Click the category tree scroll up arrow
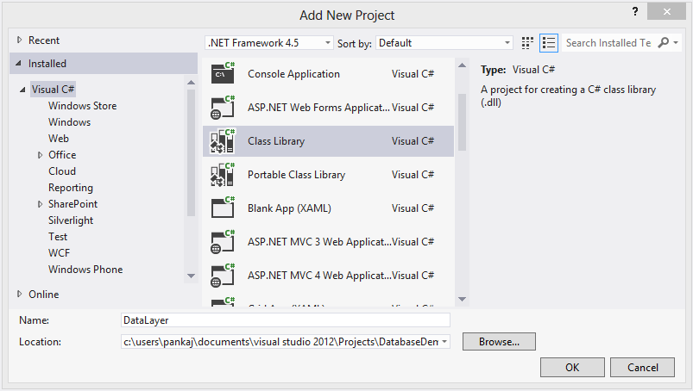Screen dimensions: 693x391 click(x=191, y=83)
